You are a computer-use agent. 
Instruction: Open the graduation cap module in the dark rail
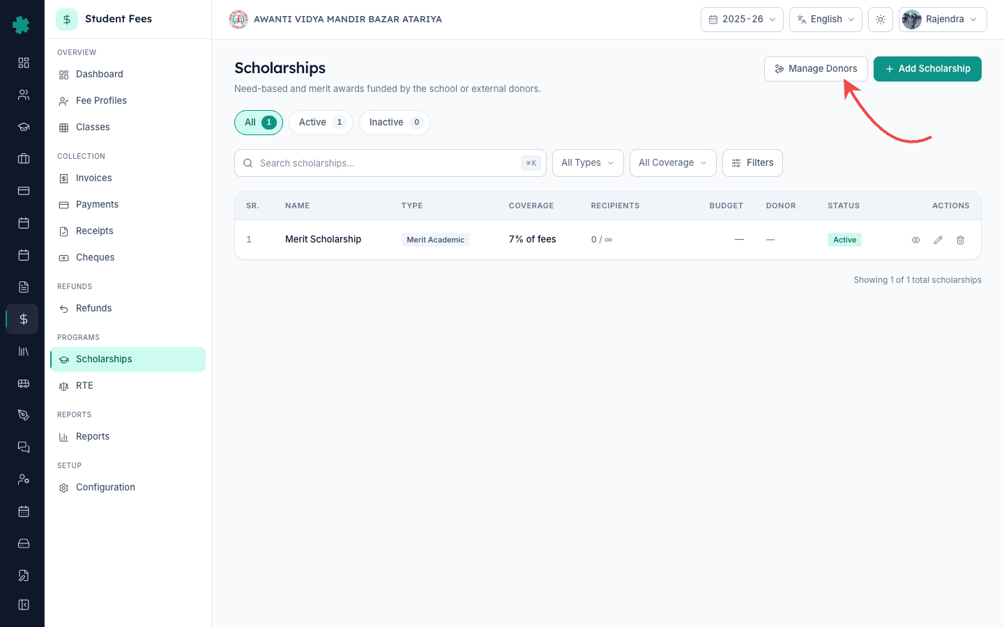[x=24, y=127]
